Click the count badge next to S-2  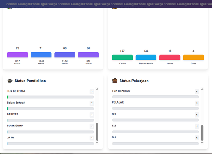[197, 126]
